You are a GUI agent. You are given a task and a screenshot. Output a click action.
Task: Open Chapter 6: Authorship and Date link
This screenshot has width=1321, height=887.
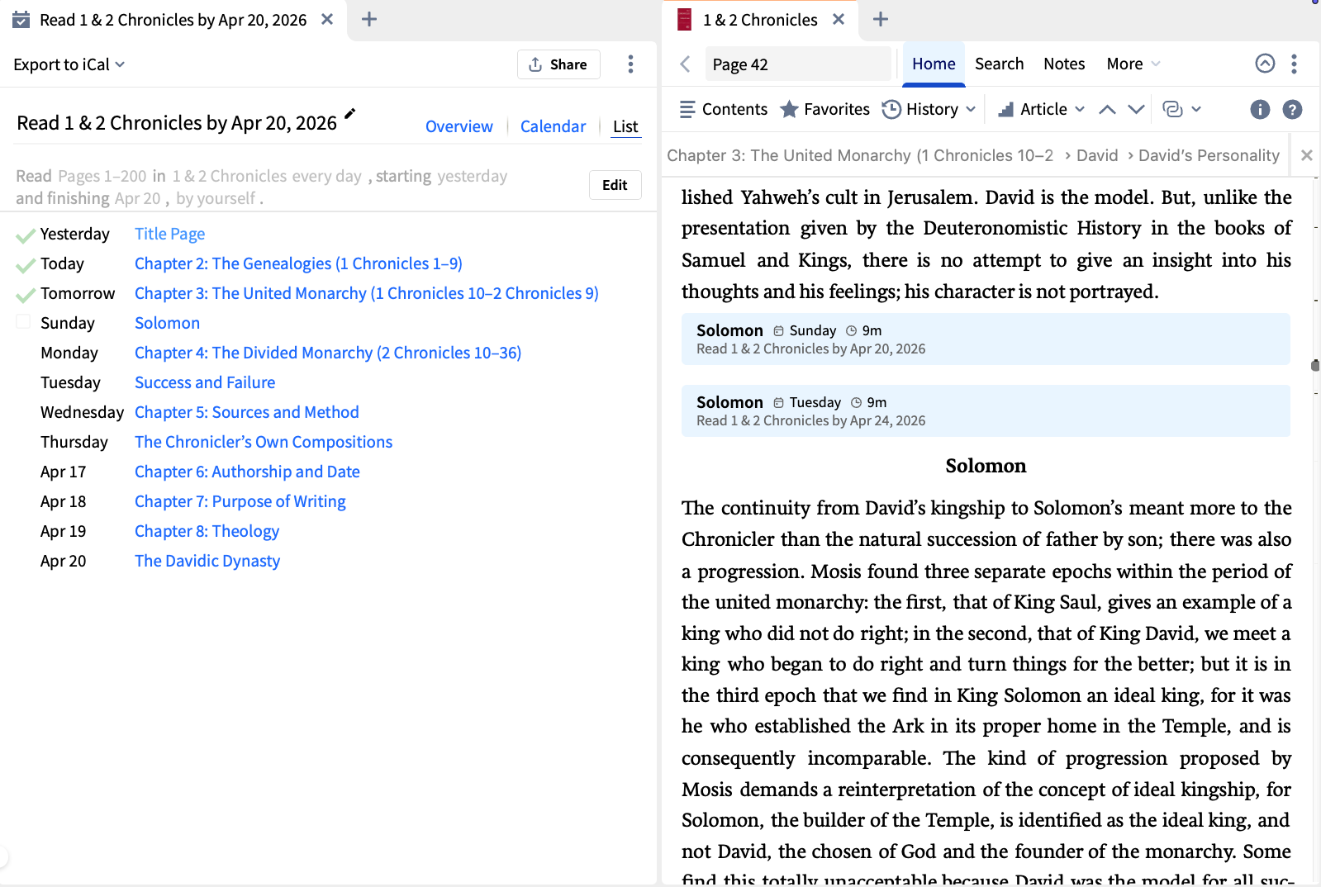point(247,472)
